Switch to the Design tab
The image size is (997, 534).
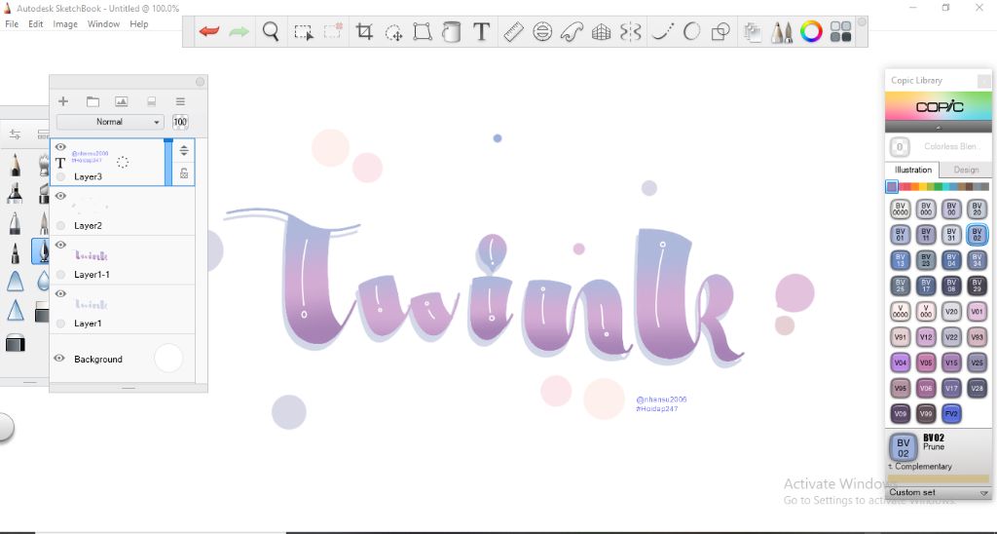(966, 170)
